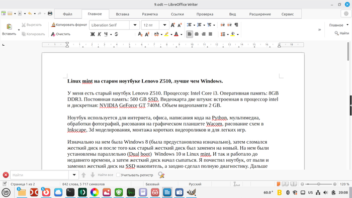Viewport: 352px width, 198px height.
Task: Click the undo arrow icon
Action: (30, 14)
